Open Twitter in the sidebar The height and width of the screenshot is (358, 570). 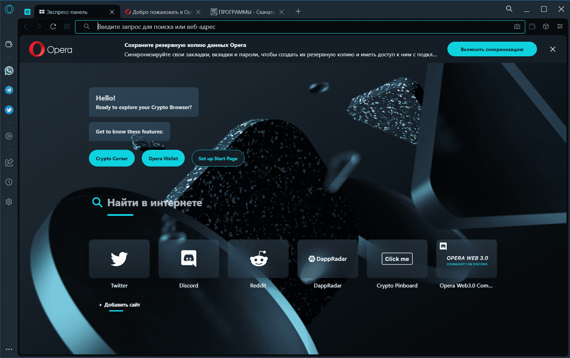coord(9,110)
